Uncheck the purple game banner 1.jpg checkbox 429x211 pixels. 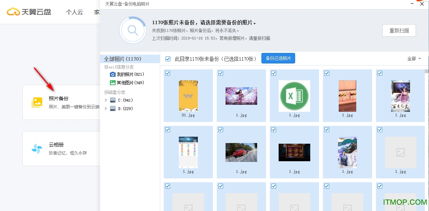coord(221,73)
